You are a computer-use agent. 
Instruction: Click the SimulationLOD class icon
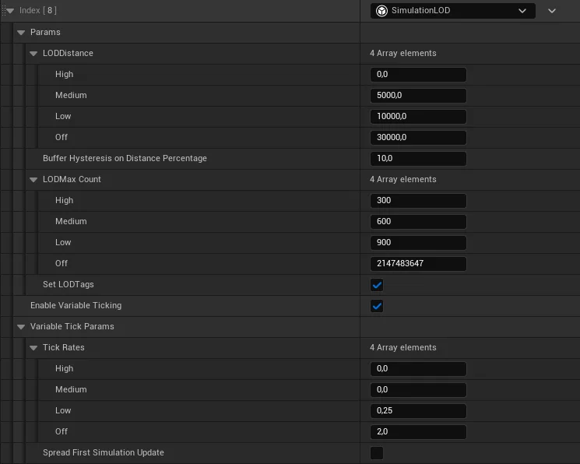pyautogui.click(x=382, y=11)
